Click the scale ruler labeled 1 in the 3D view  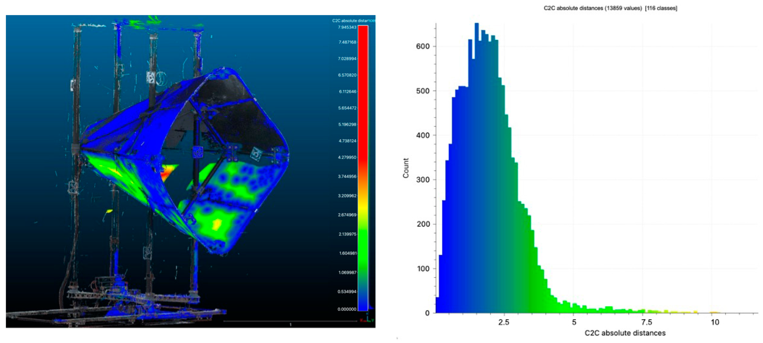[x=290, y=322]
